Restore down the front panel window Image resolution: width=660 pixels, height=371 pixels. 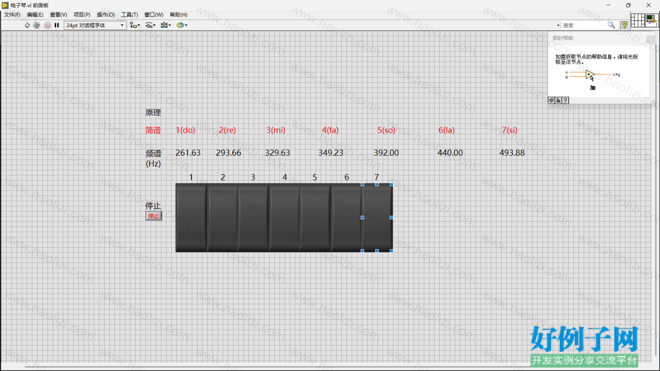(628, 5)
